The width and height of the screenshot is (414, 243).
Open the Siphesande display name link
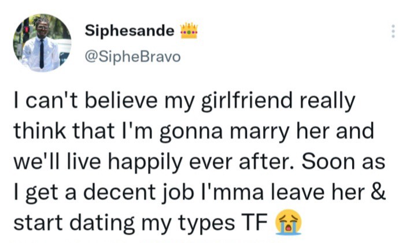130,31
